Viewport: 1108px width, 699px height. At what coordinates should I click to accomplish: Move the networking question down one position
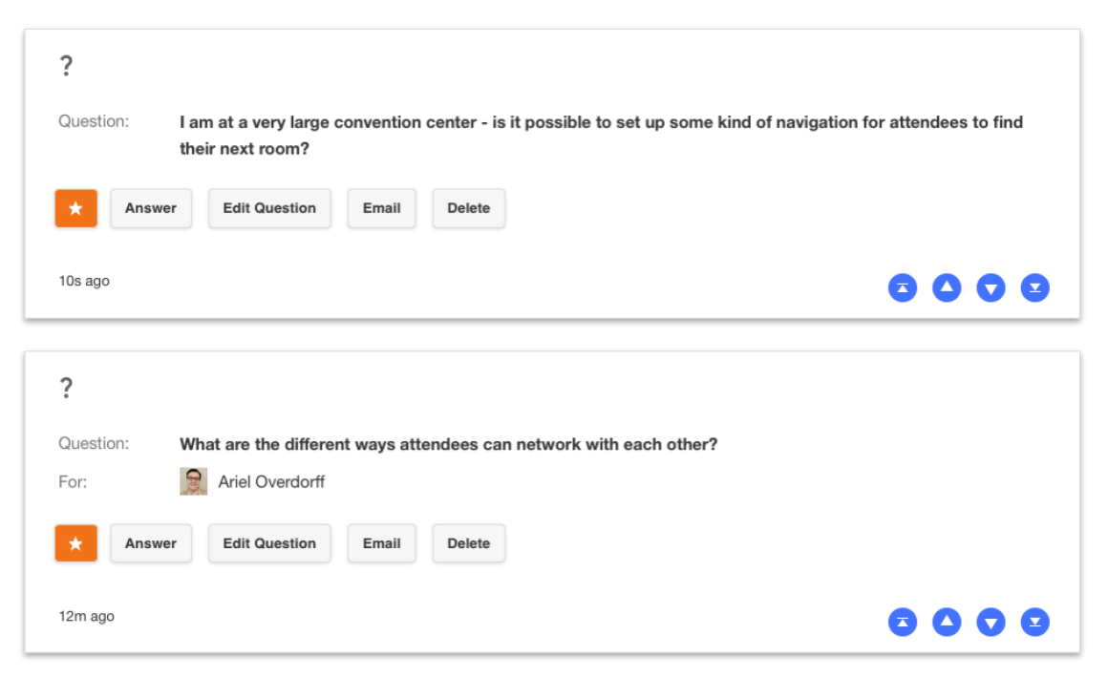(991, 622)
